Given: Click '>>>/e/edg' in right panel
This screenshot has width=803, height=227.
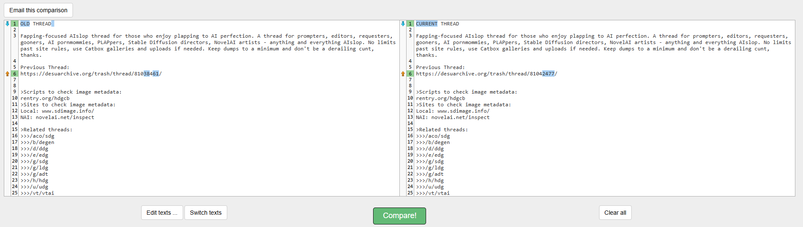Looking at the screenshot, I should [x=430, y=155].
